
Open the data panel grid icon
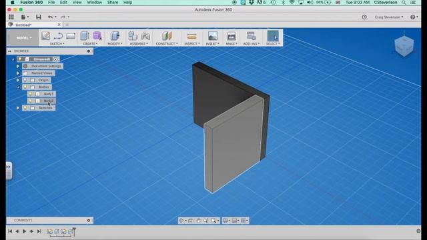(x=11, y=17)
